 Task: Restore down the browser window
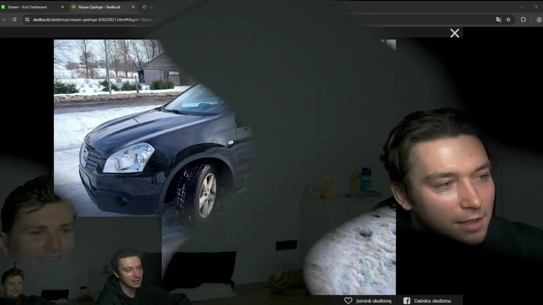pos(536,7)
